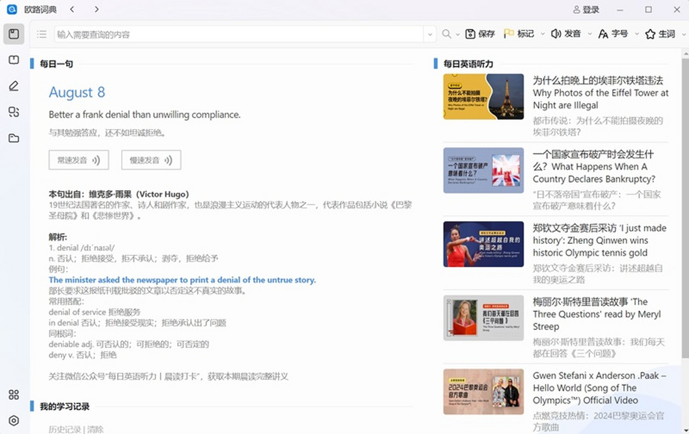Click the magnifier search icon
This screenshot has width=689, height=434.
click(446, 34)
